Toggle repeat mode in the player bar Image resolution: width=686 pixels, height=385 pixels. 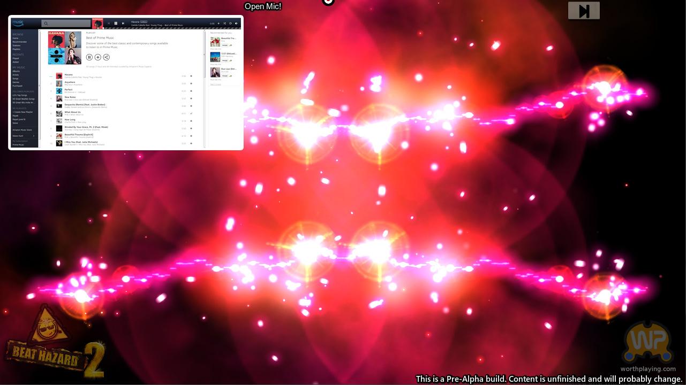click(x=230, y=24)
